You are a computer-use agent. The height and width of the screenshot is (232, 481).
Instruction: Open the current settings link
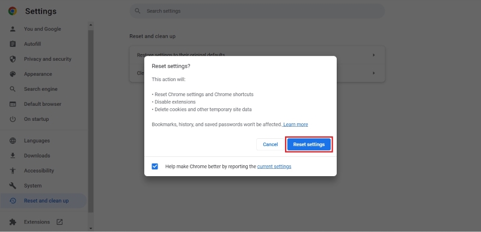click(274, 166)
